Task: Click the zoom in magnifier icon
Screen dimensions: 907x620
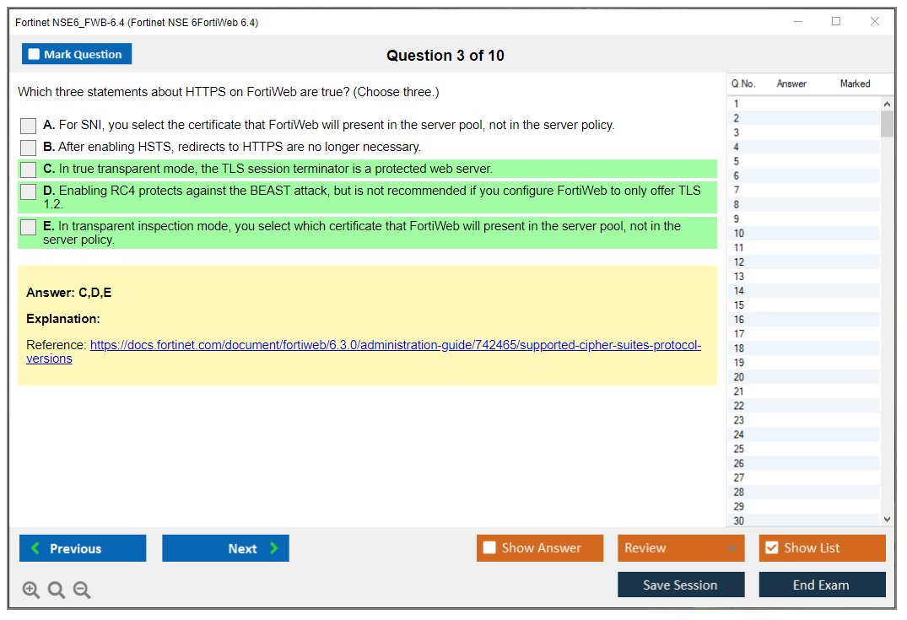Action: 31,590
